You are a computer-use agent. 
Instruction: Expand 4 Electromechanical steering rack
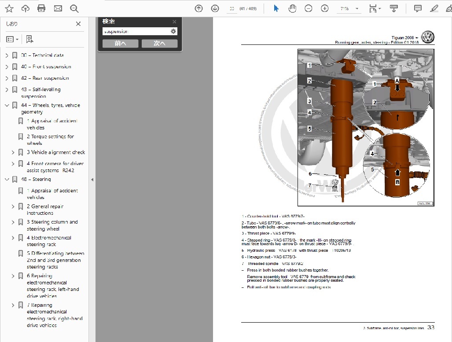[13, 238]
